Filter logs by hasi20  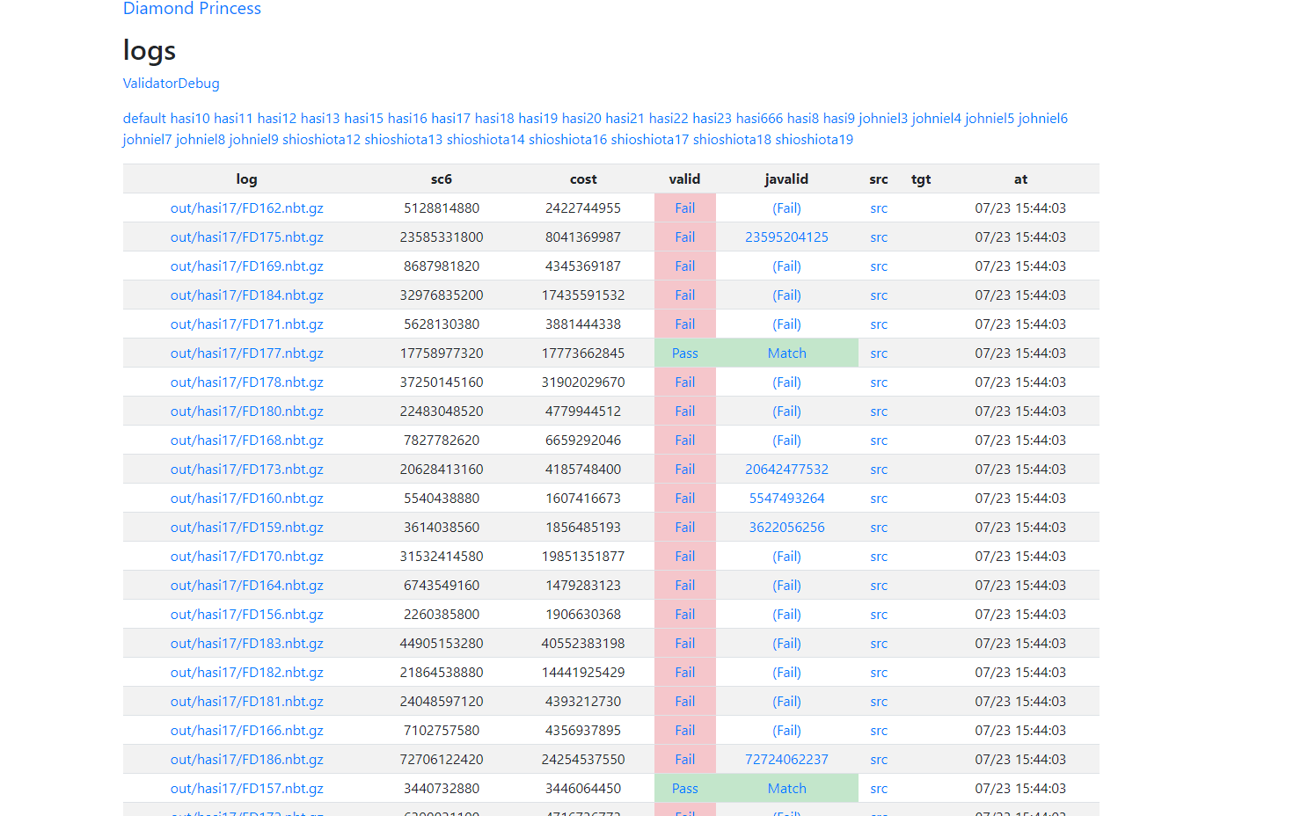click(x=581, y=119)
